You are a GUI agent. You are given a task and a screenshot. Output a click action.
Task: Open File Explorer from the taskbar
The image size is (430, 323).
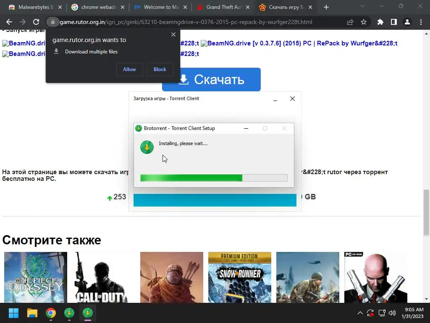pos(32,313)
